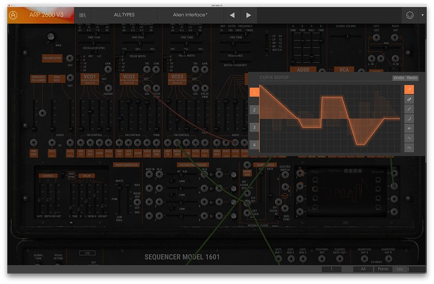Screen dimensions: 434x284
Task: Select curve slot 4
Action: [254, 145]
